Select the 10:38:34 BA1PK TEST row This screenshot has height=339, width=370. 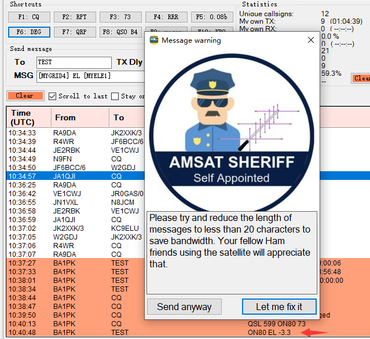coord(75,289)
